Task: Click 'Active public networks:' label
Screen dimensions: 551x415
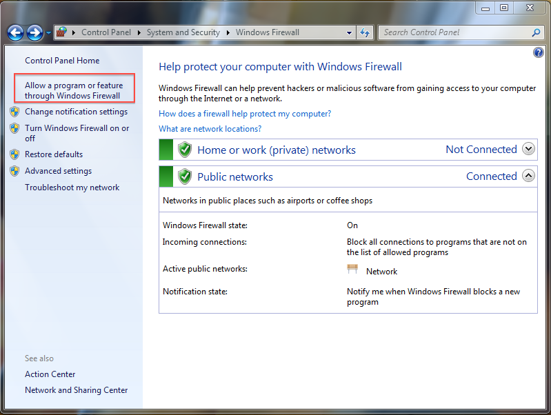Action: [x=205, y=269]
